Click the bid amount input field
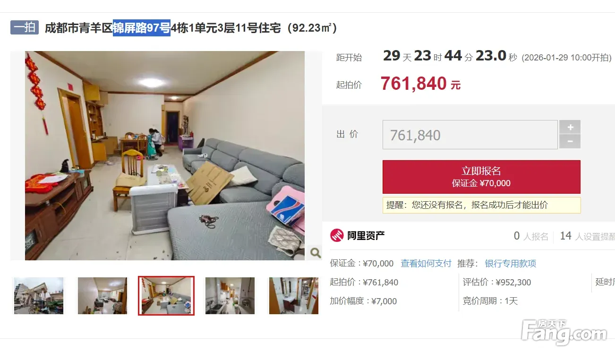 tap(470, 135)
